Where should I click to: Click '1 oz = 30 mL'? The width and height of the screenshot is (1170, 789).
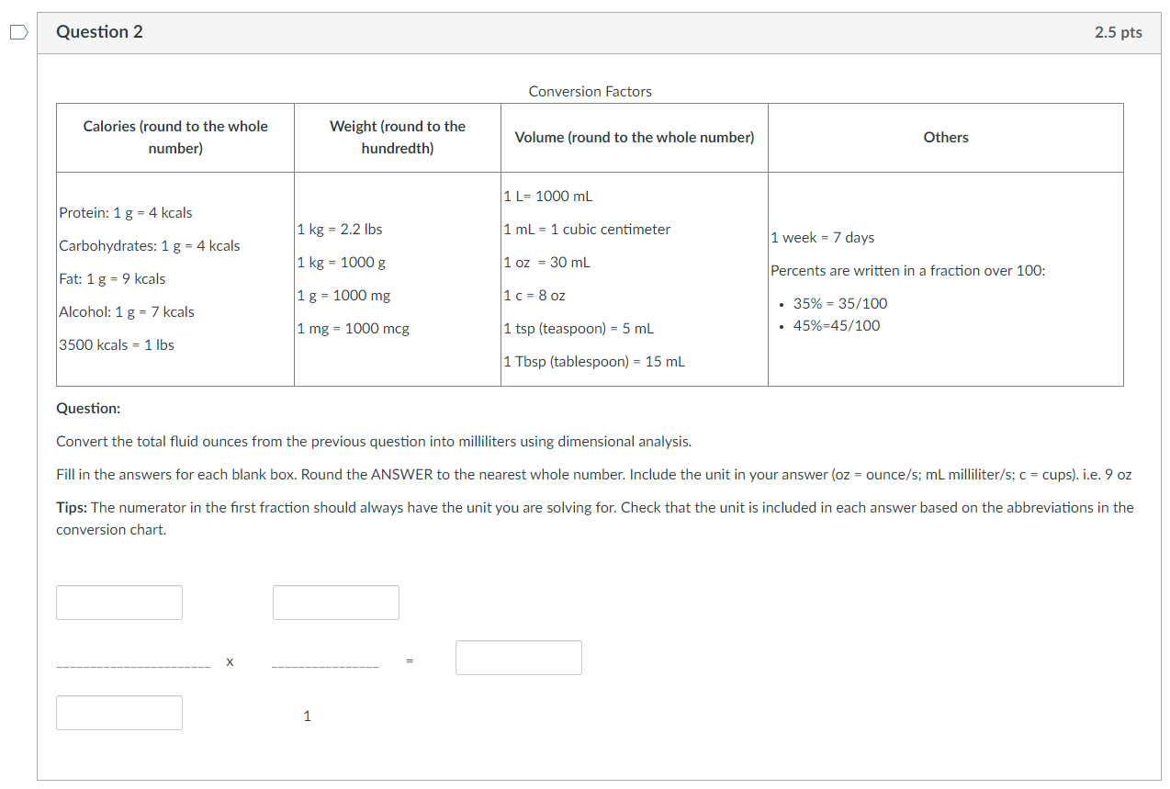click(547, 263)
